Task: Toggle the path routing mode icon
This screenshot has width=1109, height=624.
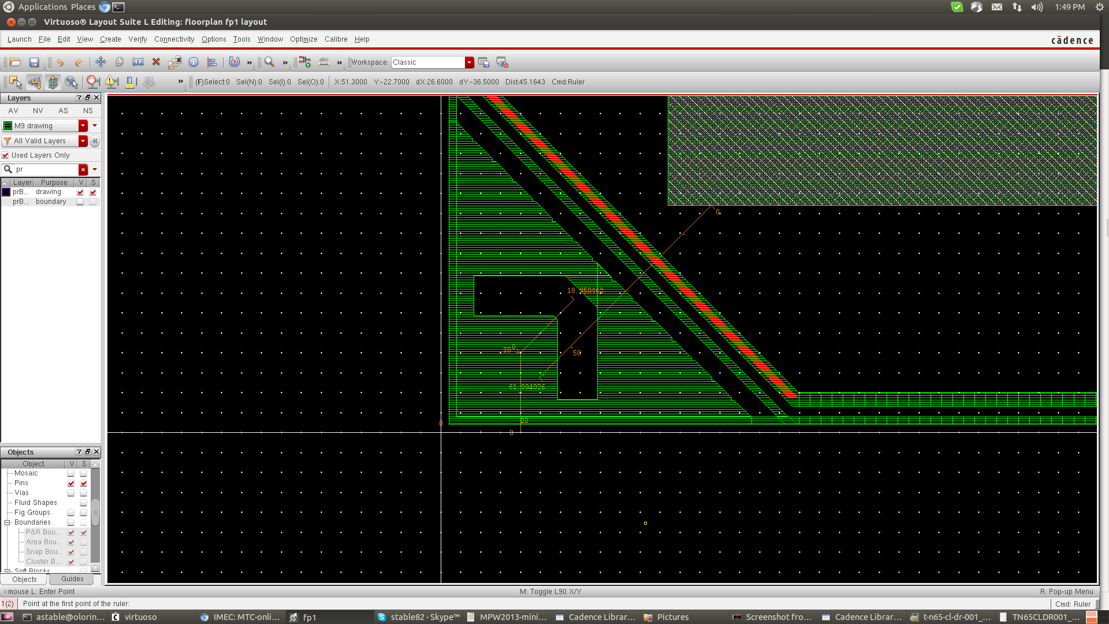Action: click(35, 82)
